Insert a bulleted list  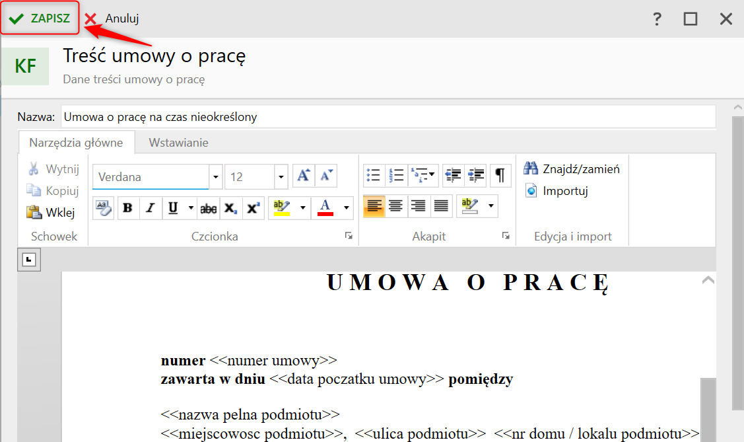pos(374,175)
